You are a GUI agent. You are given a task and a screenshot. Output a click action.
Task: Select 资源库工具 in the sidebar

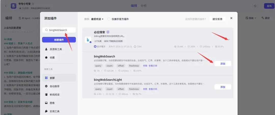pyautogui.click(x=59, y=49)
